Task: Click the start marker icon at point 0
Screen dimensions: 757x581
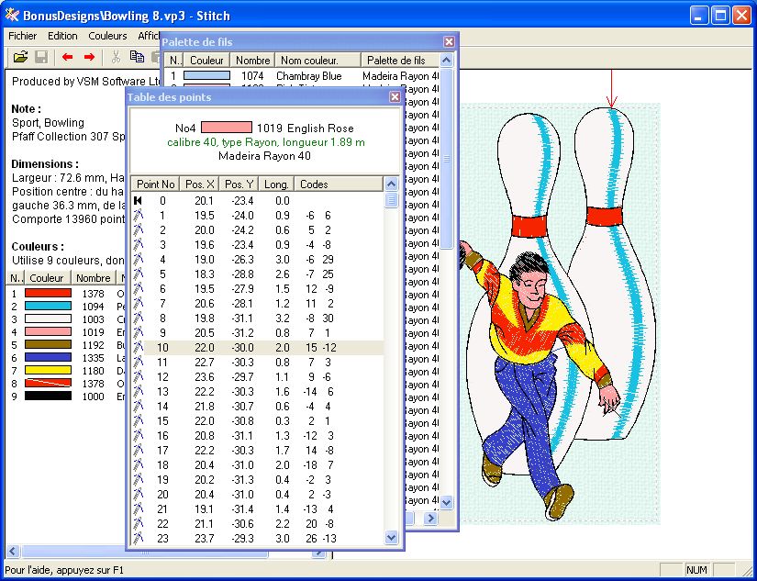Action: pos(139,201)
